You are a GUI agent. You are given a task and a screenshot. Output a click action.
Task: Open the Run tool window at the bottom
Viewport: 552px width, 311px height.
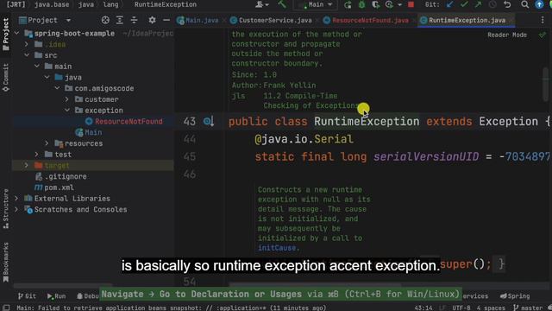[56, 296]
